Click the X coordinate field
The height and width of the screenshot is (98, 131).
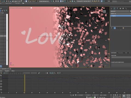point(81,95)
